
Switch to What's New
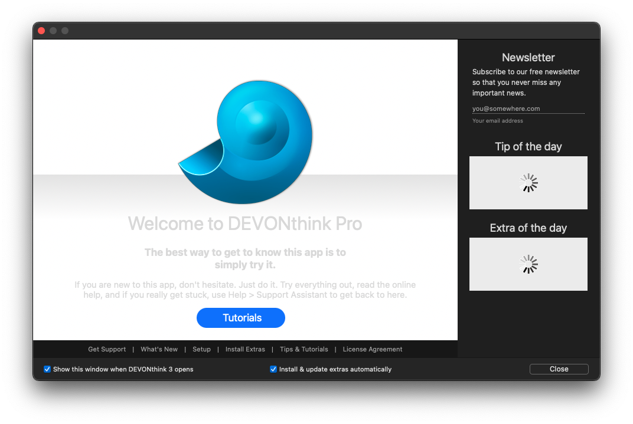[159, 349]
